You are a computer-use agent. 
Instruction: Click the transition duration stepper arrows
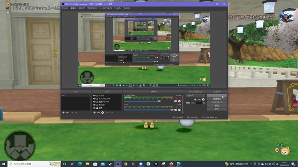(x=204, y=103)
